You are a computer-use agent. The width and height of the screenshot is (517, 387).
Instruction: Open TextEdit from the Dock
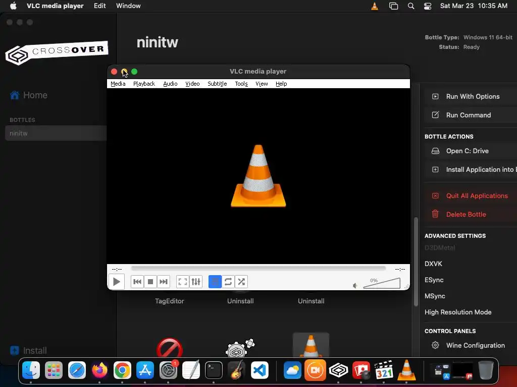point(191,370)
